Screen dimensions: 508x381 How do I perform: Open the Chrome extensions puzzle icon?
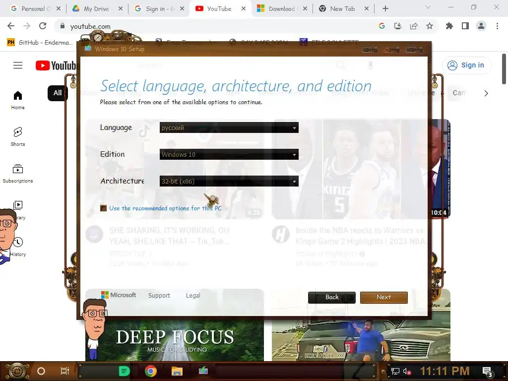click(x=449, y=26)
